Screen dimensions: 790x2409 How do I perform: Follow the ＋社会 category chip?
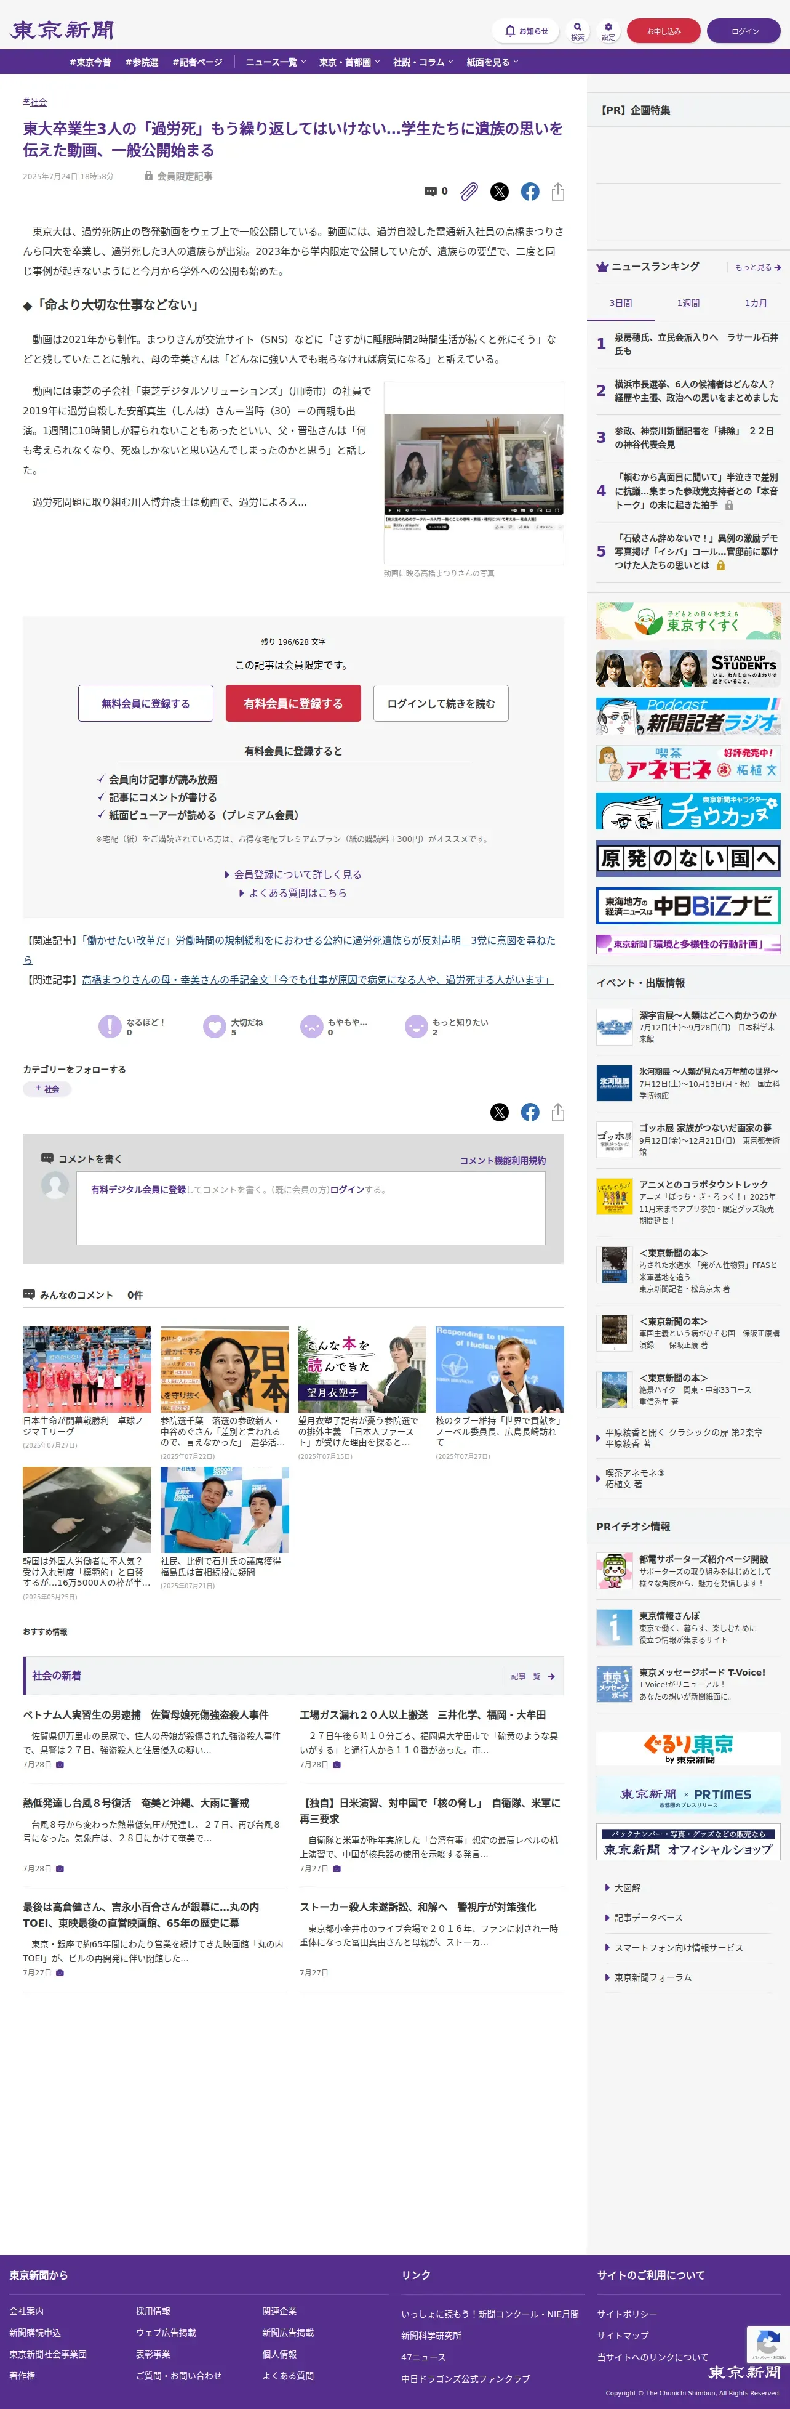(47, 1089)
